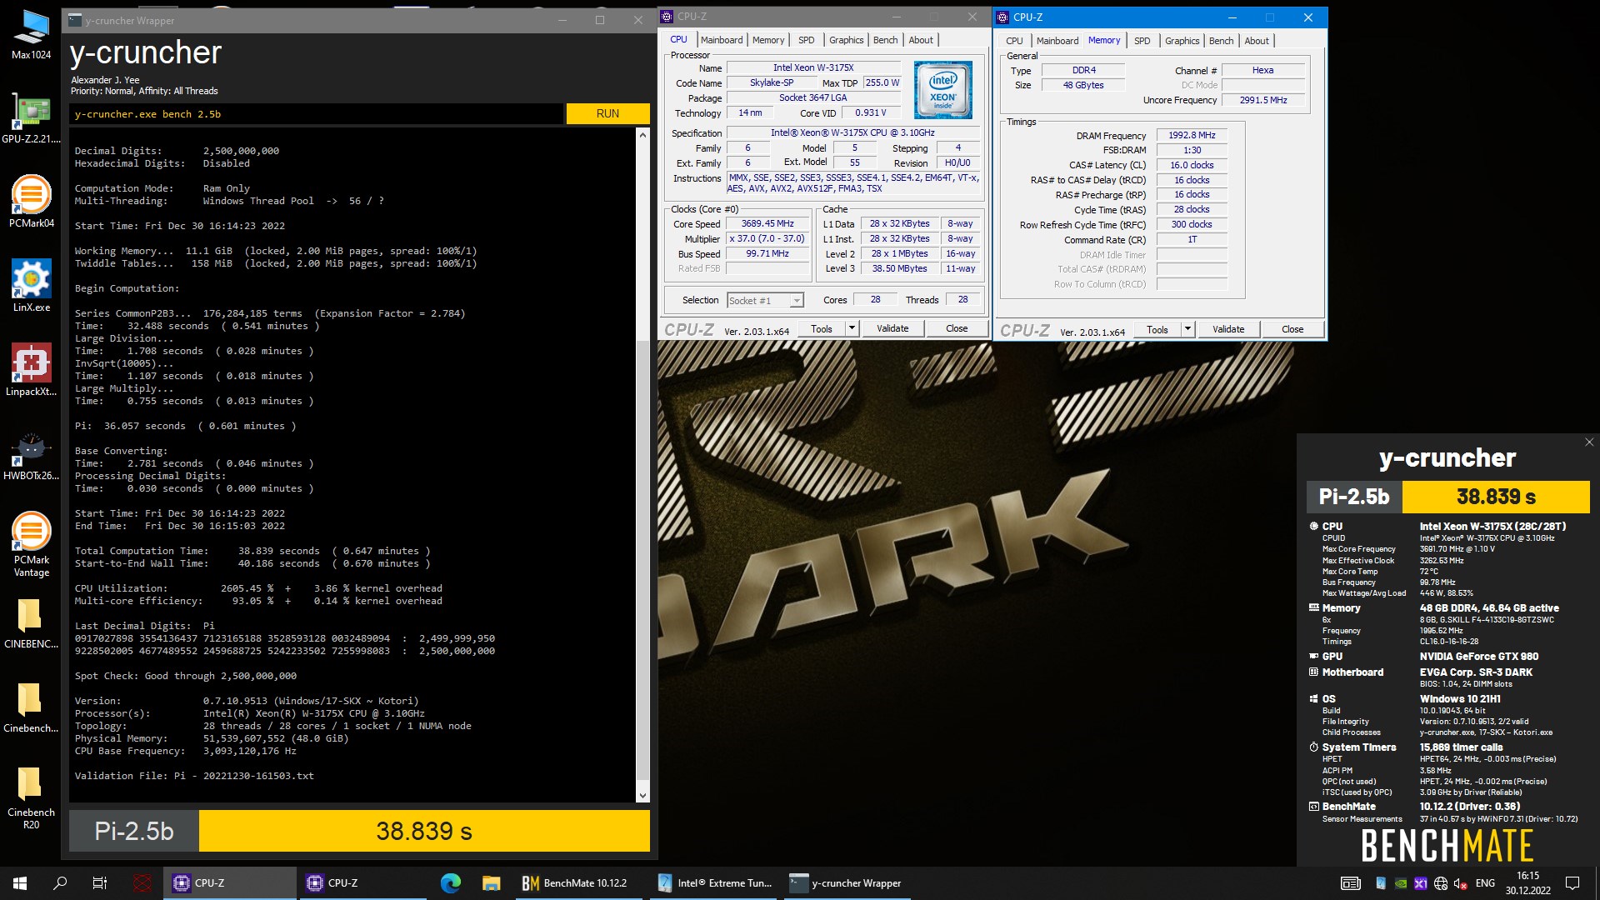
Task: Click the yellow RUN button in y-cruncher
Action: (607, 113)
